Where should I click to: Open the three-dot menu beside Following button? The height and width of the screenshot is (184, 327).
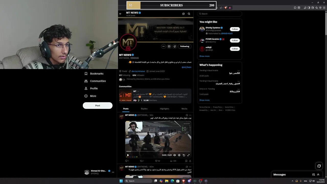tap(163, 46)
